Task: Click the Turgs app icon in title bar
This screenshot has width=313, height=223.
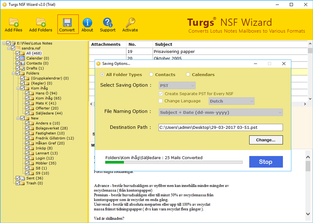Action: click(x=4, y=4)
